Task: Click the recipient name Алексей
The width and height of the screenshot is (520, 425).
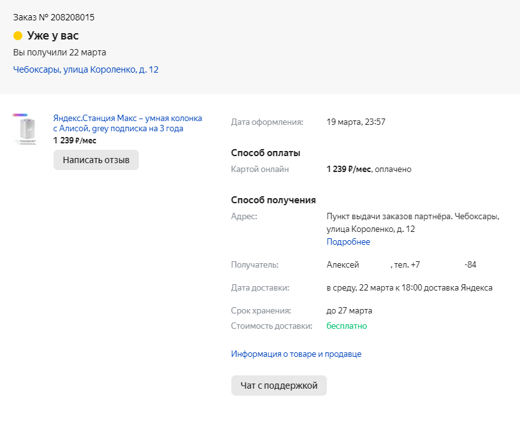Action: 343,264
